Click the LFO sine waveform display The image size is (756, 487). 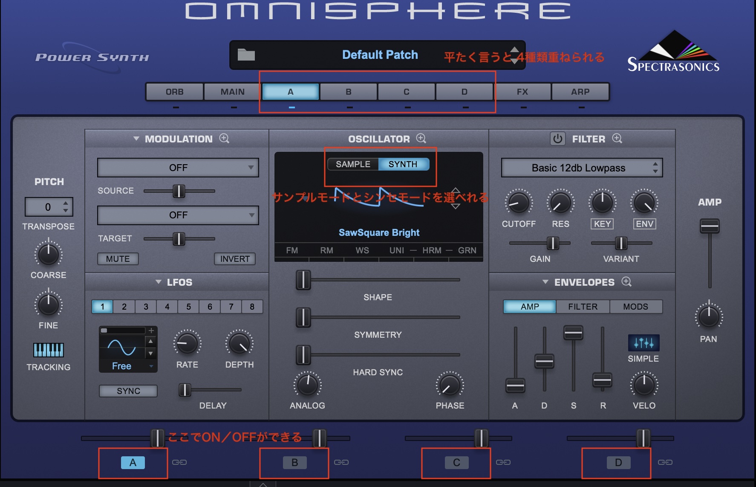pos(122,347)
